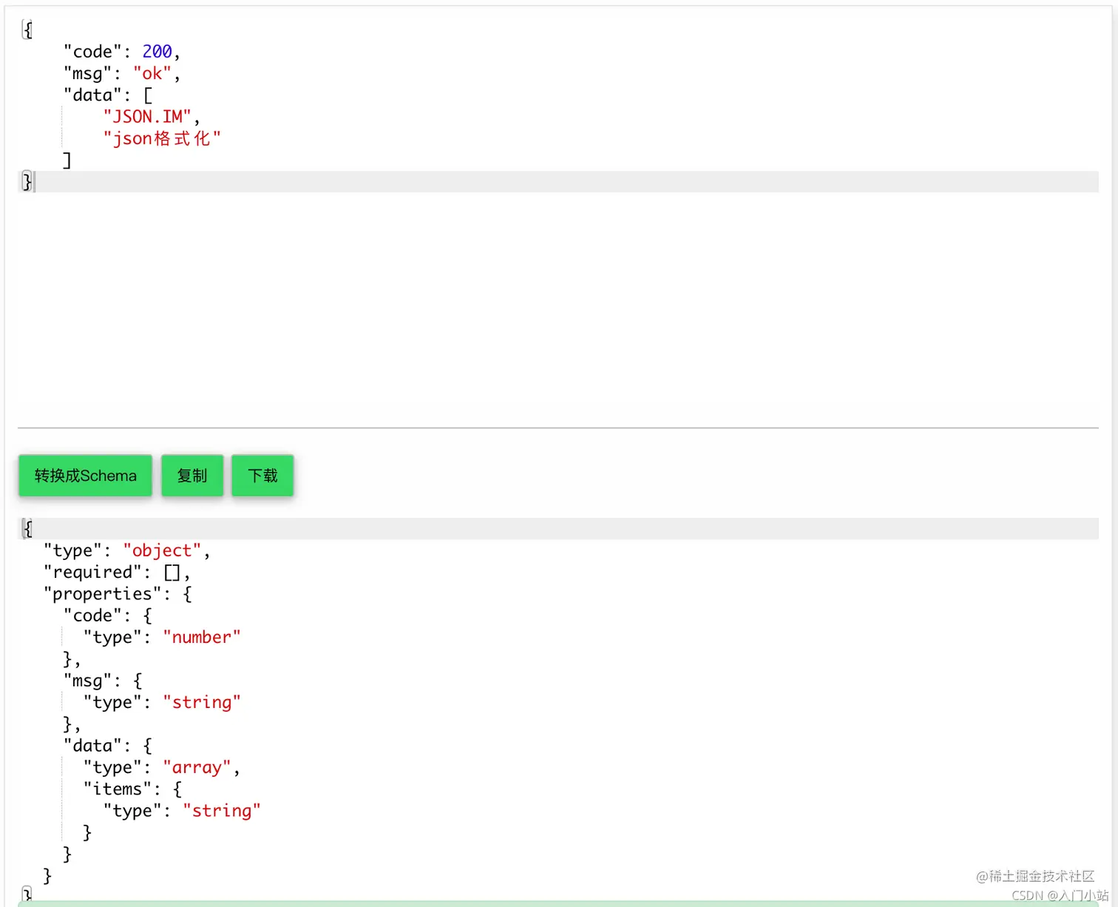Place cursor after closing brace in input editor
Screen dimensions: 1118x907
pos(34,182)
